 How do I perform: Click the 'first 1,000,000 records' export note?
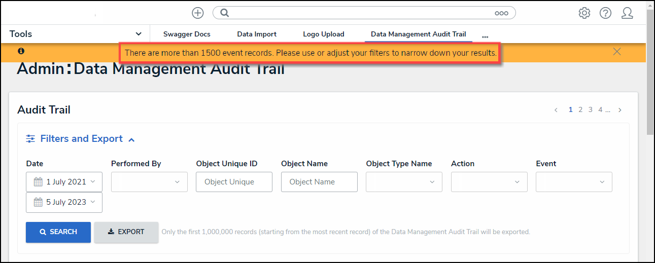346,232
